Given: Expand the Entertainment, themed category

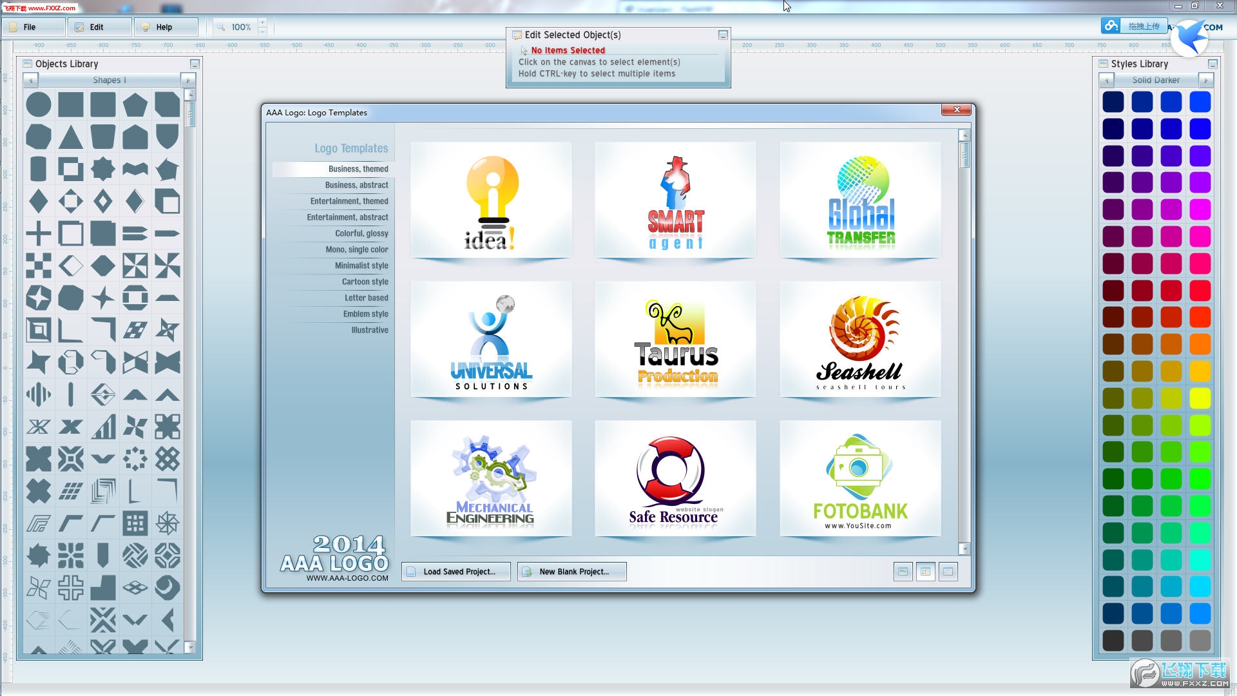Looking at the screenshot, I should click(x=349, y=200).
